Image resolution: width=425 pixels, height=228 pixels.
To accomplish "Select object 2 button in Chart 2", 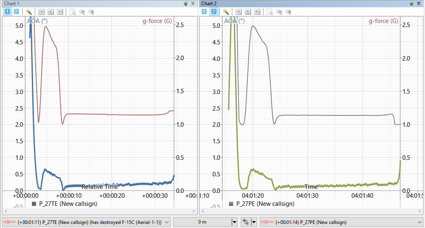I will click(214, 12).
